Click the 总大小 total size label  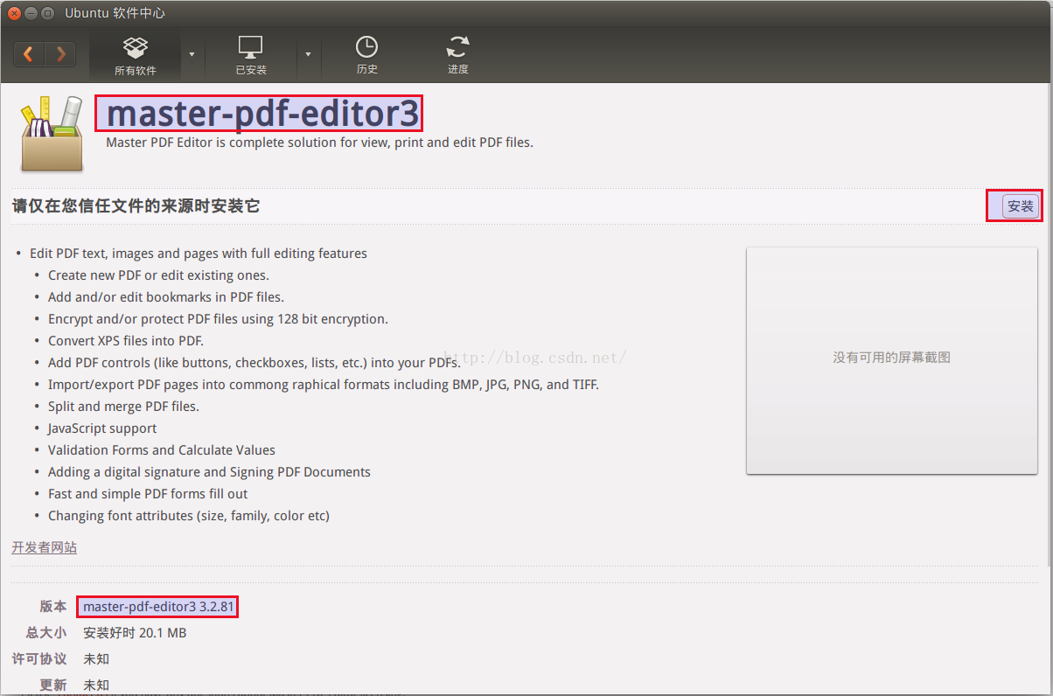46,633
